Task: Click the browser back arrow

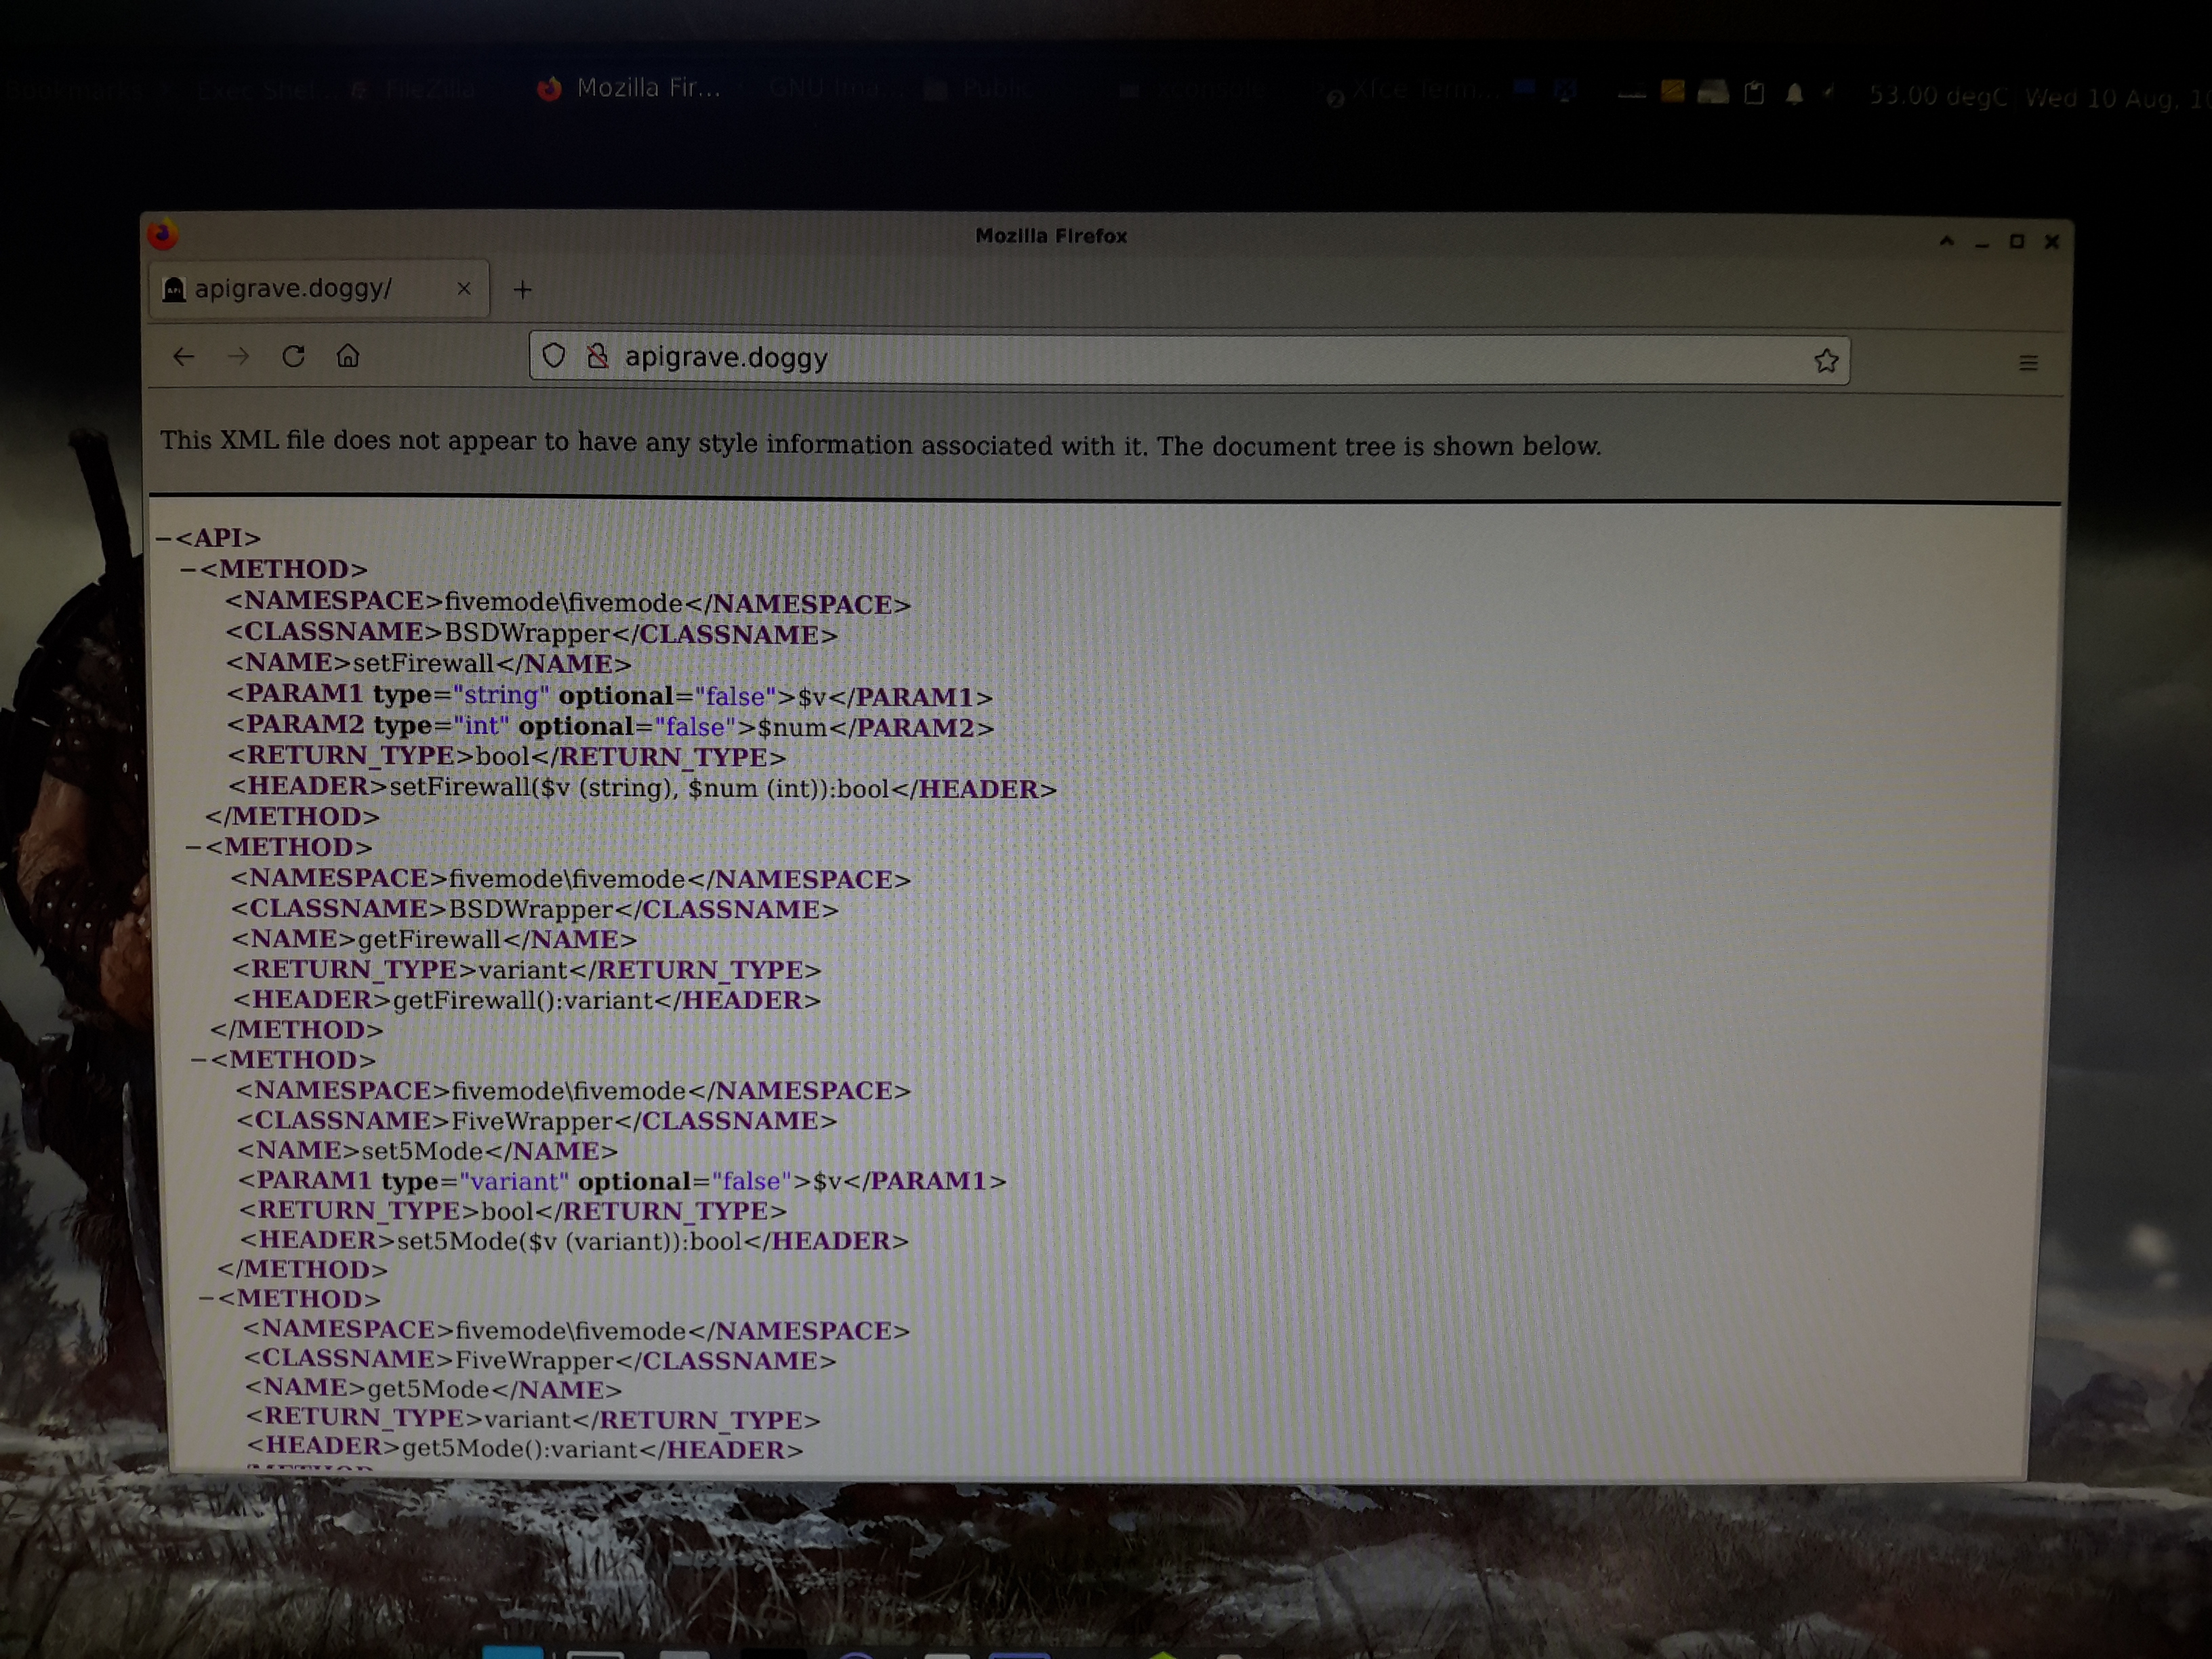Action: 183,356
